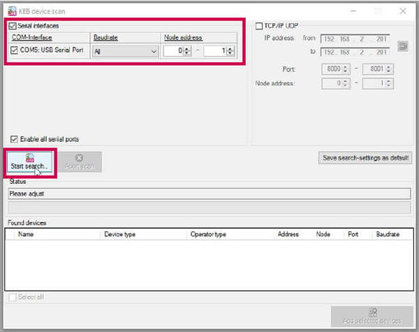Screen dimensions: 419x332
Task: Click the KEB device scan title icon
Action: (x=12, y=11)
